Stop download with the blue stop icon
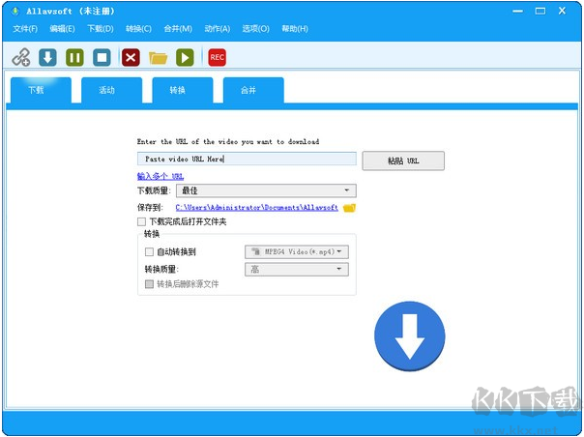The width and height of the screenshot is (584, 437). (102, 57)
